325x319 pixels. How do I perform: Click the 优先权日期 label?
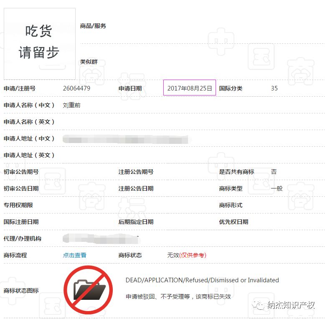coord(234,222)
